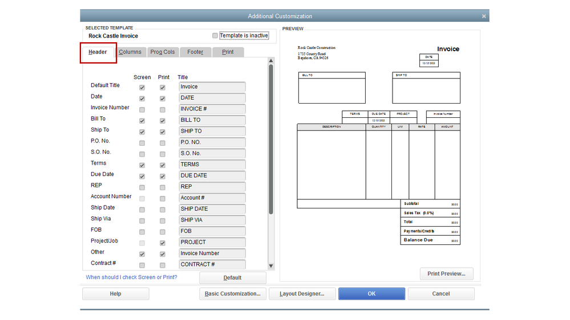This screenshot has height=320, width=570.
Task: Launch the Layout Designer
Action: click(x=302, y=294)
